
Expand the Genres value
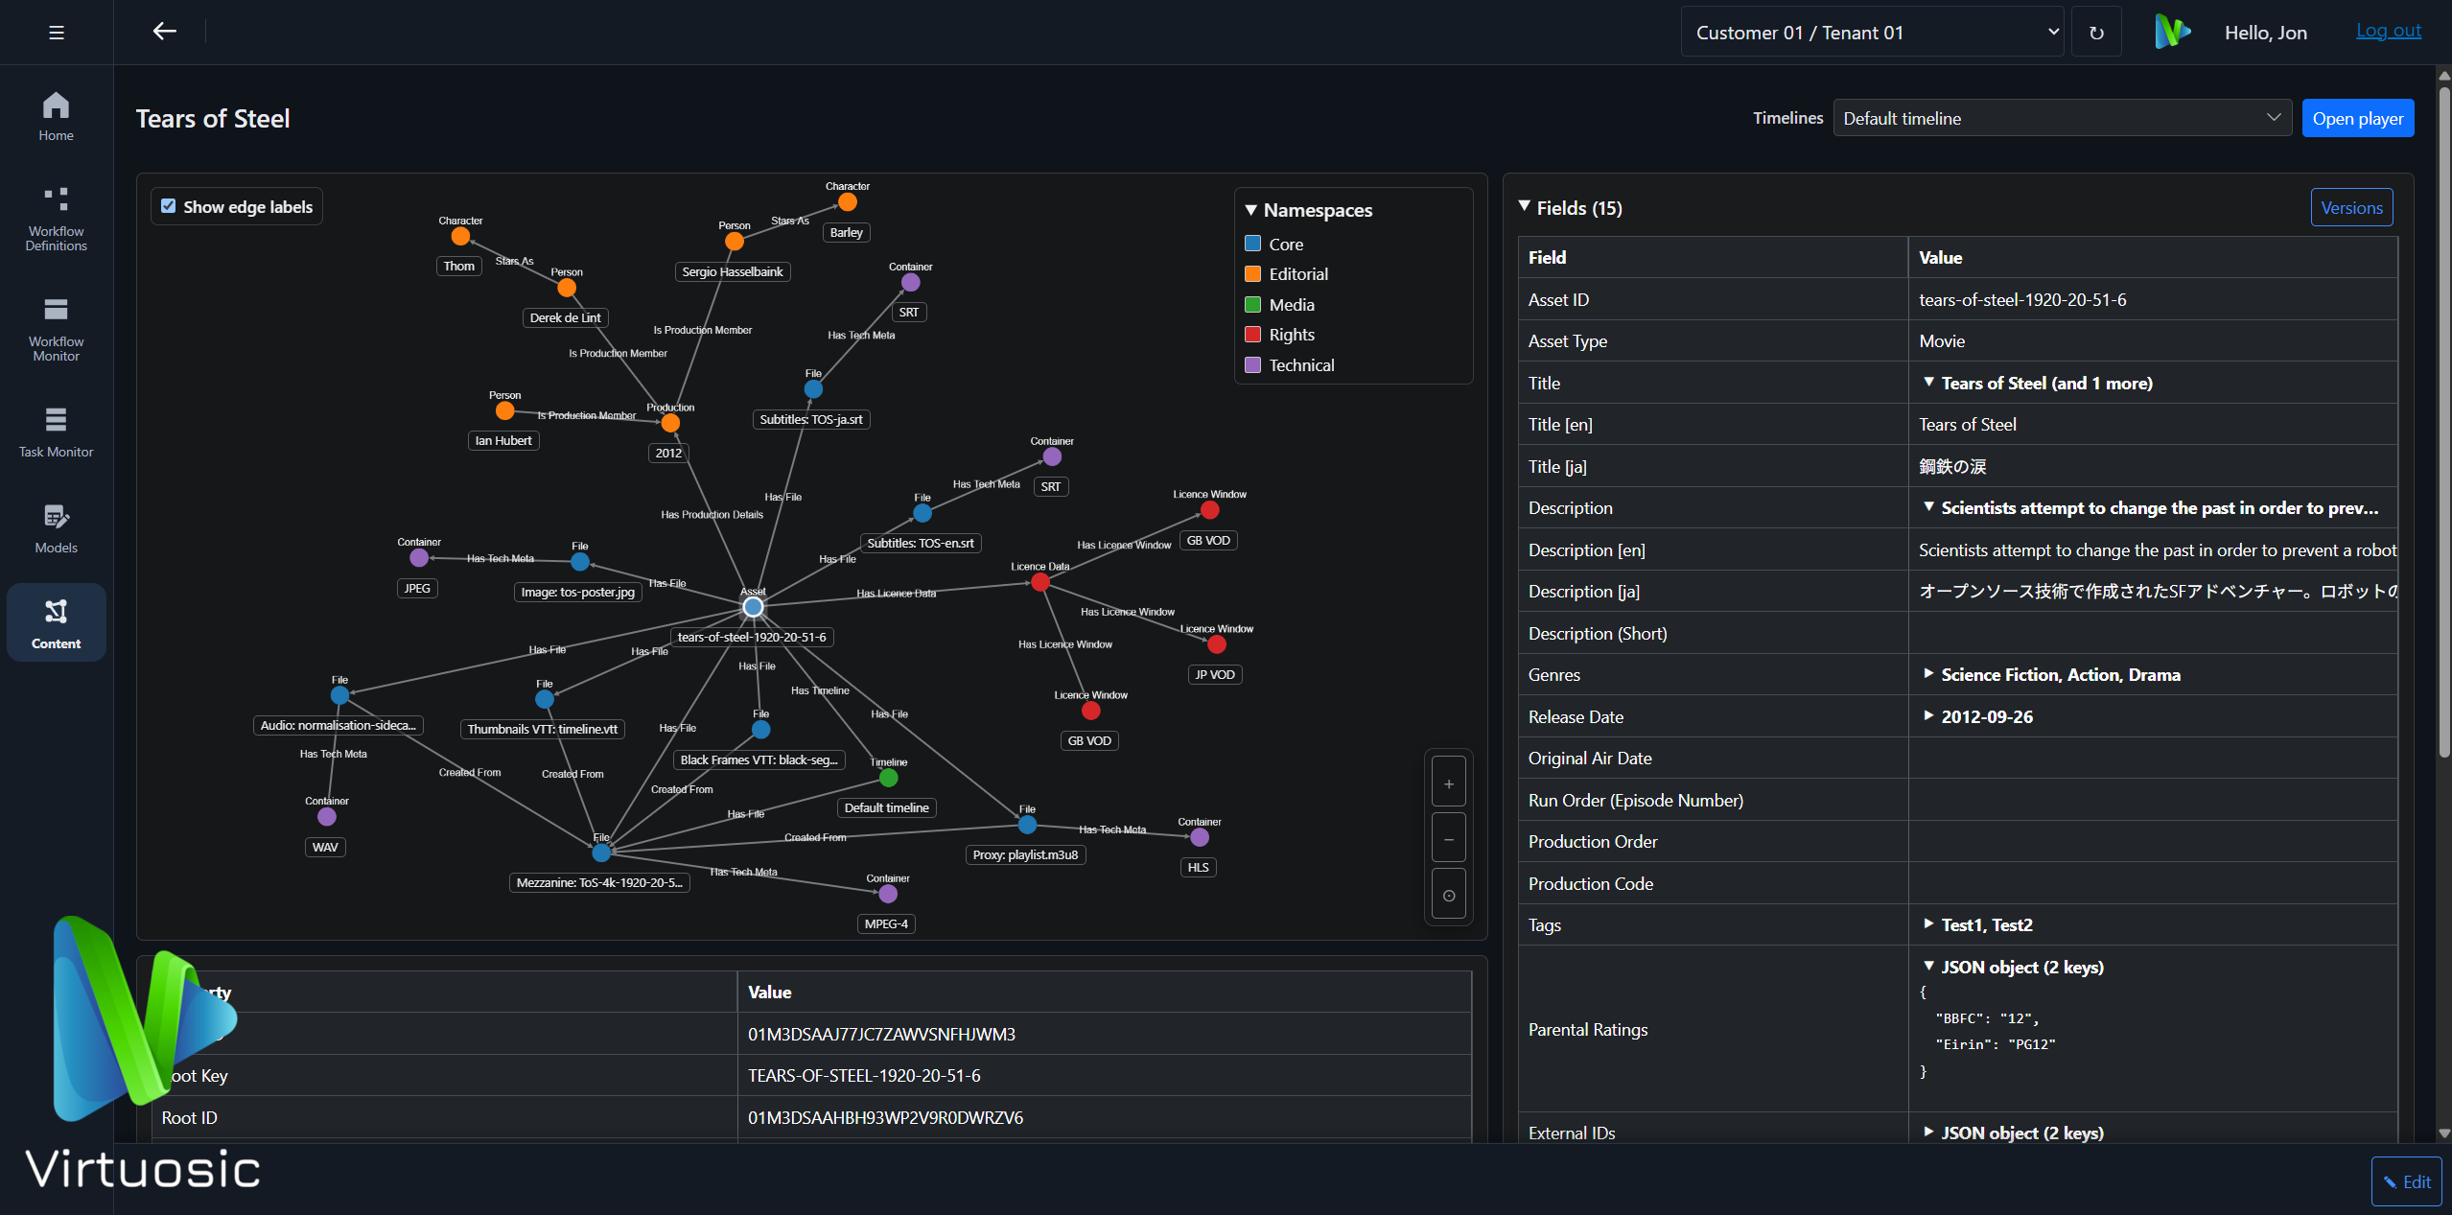click(1928, 674)
